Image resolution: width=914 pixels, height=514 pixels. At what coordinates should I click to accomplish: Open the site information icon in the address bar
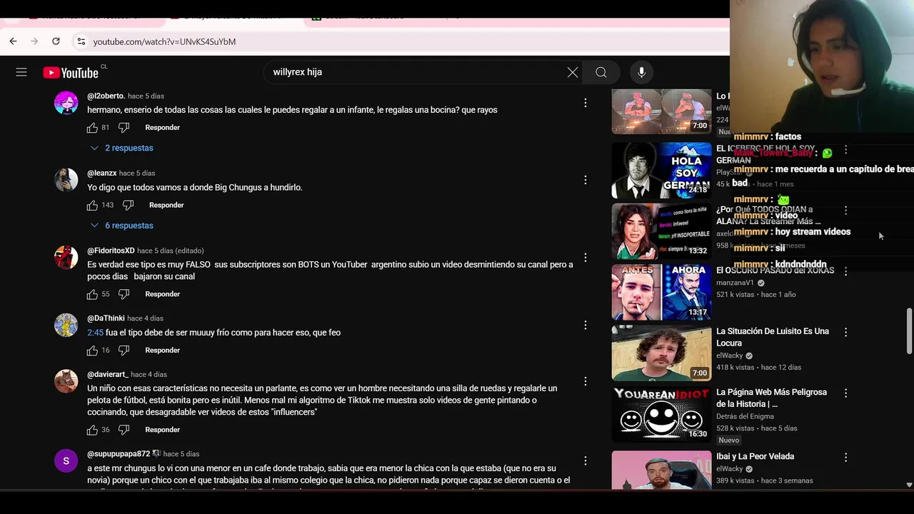click(x=81, y=41)
